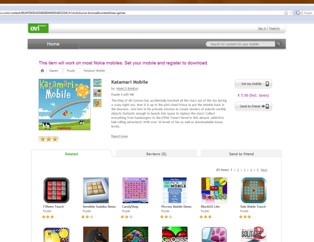The width and height of the screenshot is (314, 242).
Task: Open the NAMCO BANDAI publisher link
Action: pyautogui.click(x=127, y=89)
